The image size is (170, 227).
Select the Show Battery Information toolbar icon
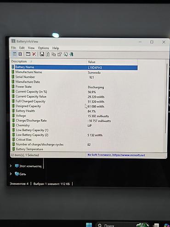pyautogui.click(x=15, y=54)
